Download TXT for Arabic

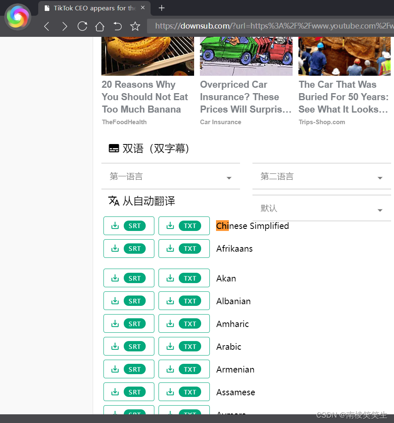[184, 346]
